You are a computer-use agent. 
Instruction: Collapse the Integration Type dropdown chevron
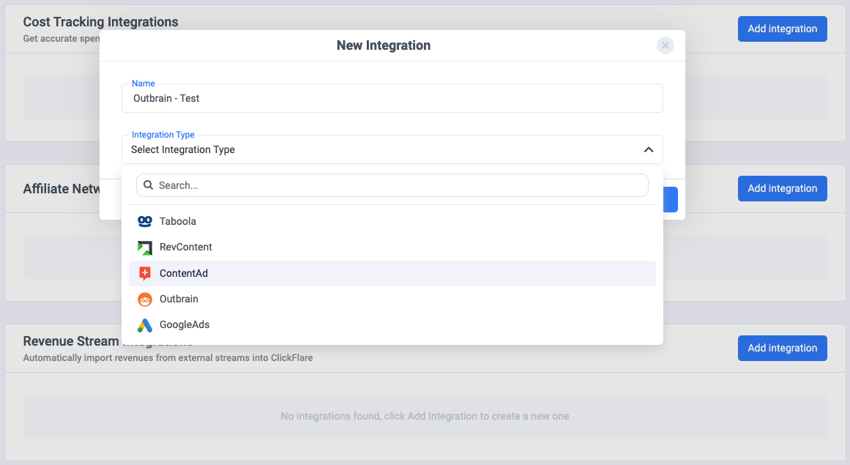[649, 149]
